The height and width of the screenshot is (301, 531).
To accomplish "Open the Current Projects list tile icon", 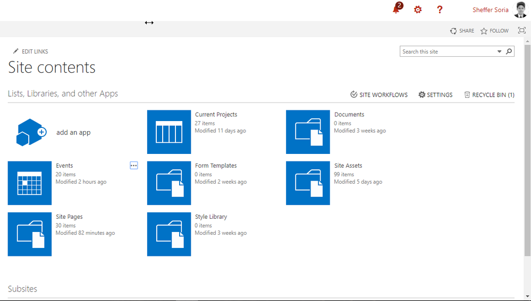I will (169, 132).
